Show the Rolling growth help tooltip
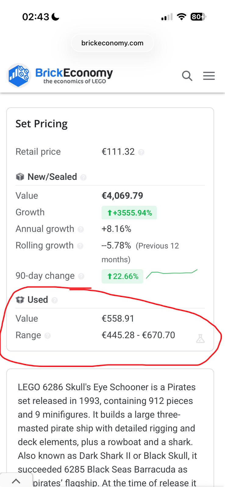 (80, 246)
